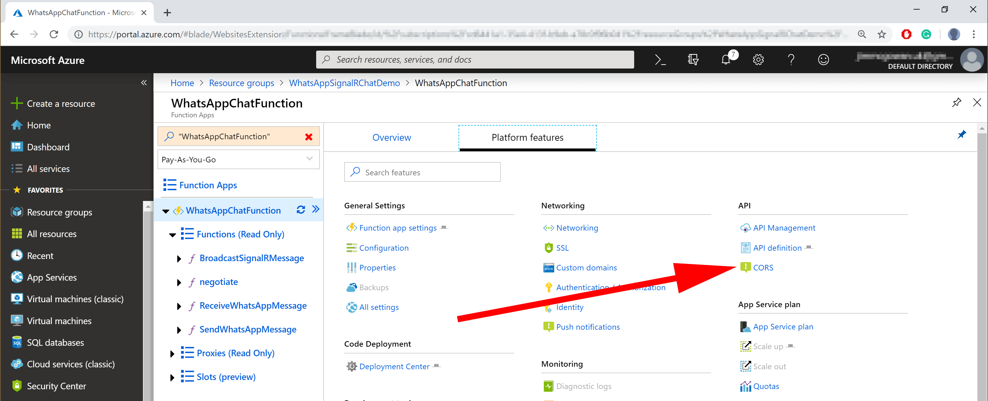Open Grammarly extension icon
This screenshot has height=401, width=988.
926,35
